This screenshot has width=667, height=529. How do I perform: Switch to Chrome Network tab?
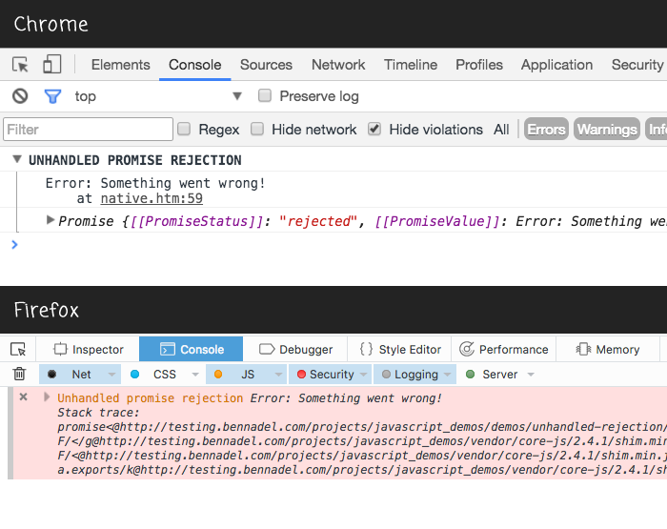point(338,65)
